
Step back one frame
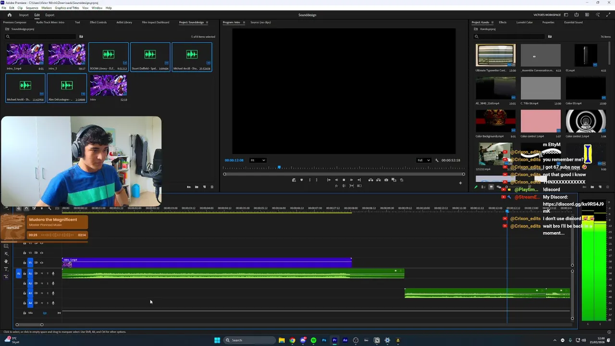pyautogui.click(x=336, y=180)
